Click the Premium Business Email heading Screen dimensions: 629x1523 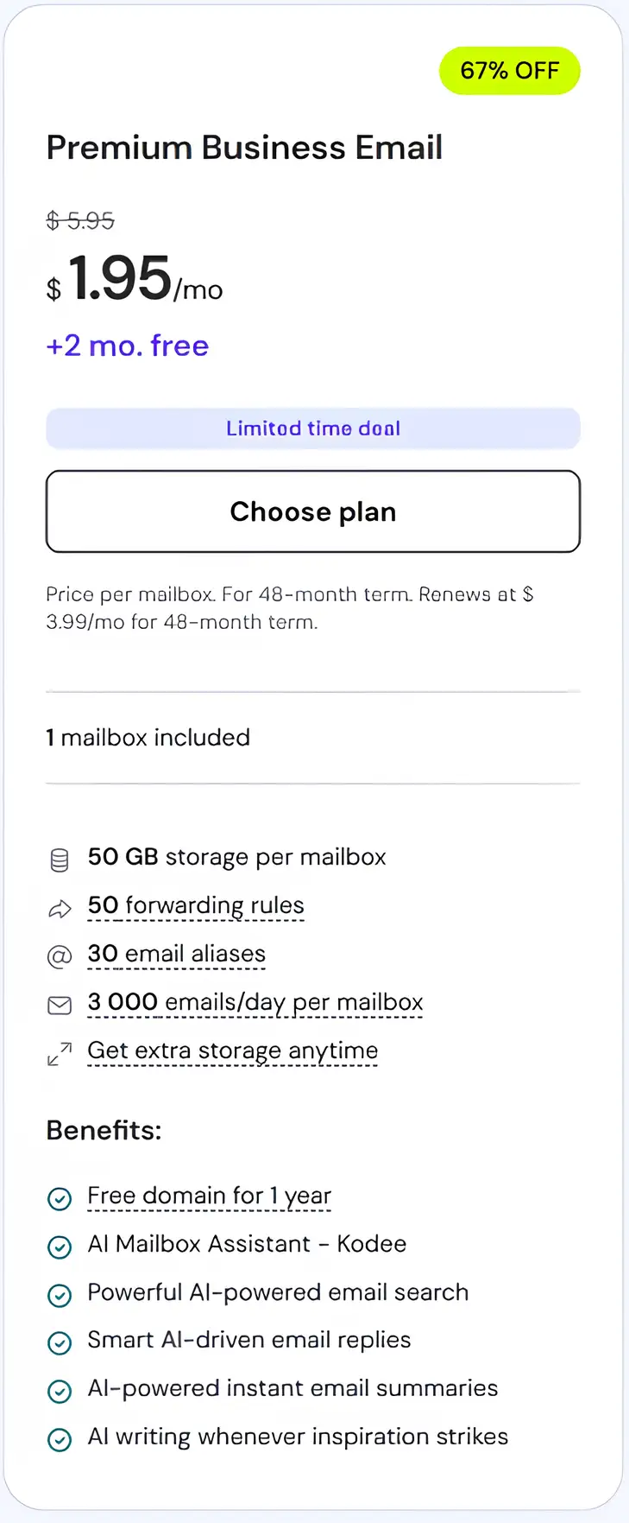(x=244, y=148)
